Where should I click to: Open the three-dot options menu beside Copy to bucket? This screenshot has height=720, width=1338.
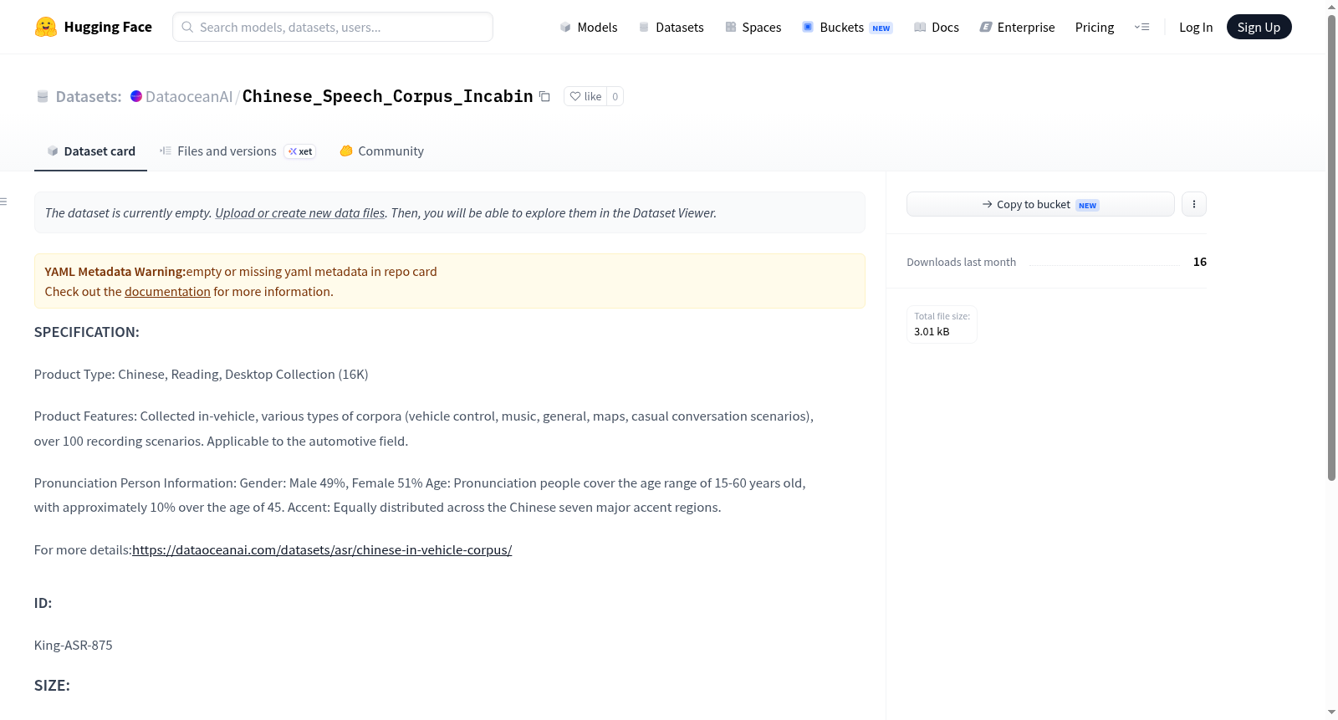coord(1194,204)
